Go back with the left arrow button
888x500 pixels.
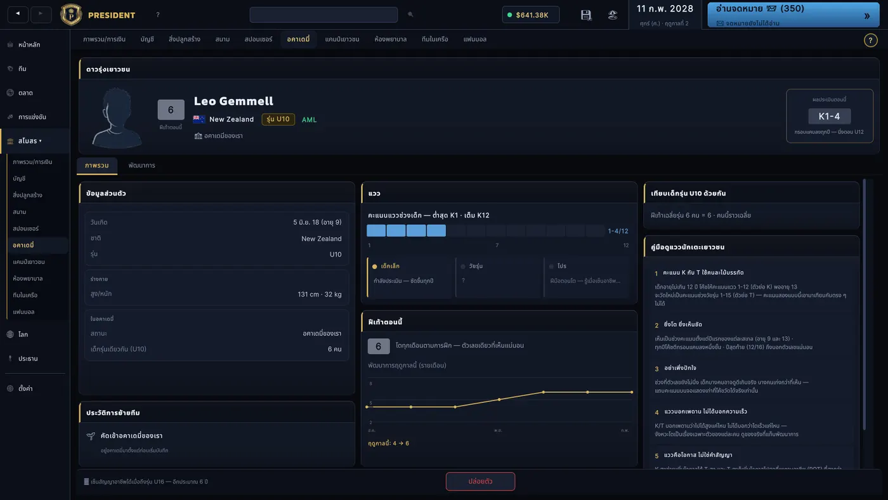(18, 14)
